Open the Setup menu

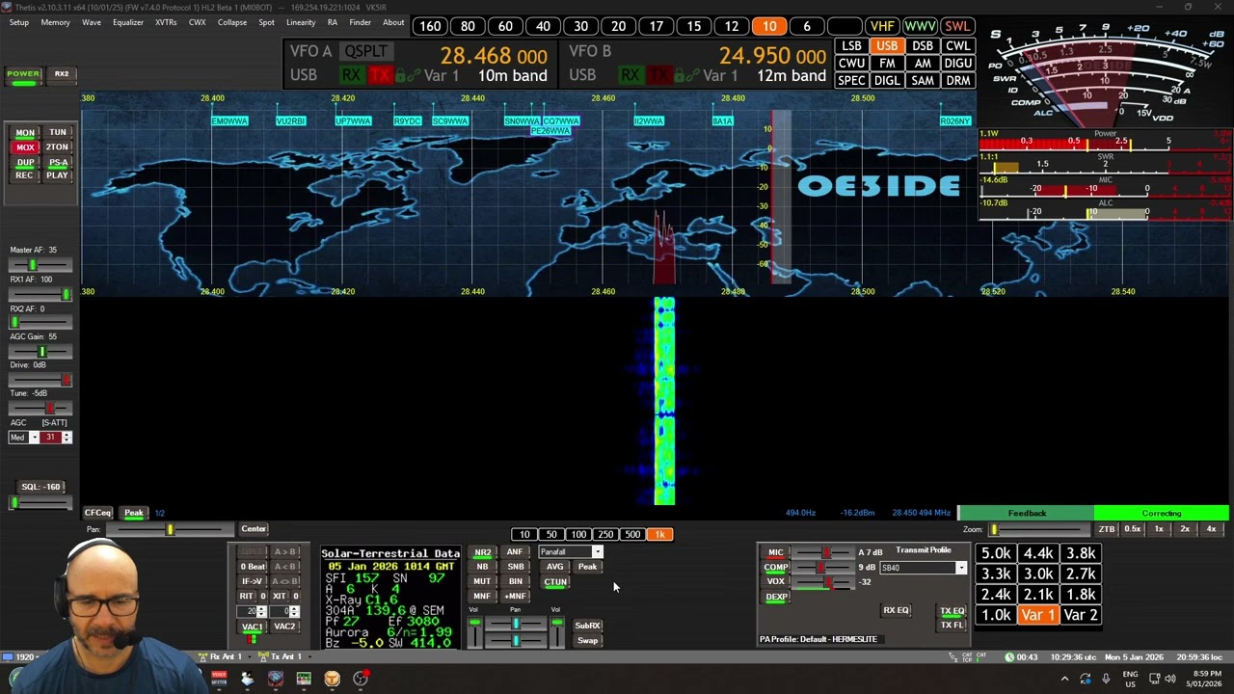[x=19, y=22]
